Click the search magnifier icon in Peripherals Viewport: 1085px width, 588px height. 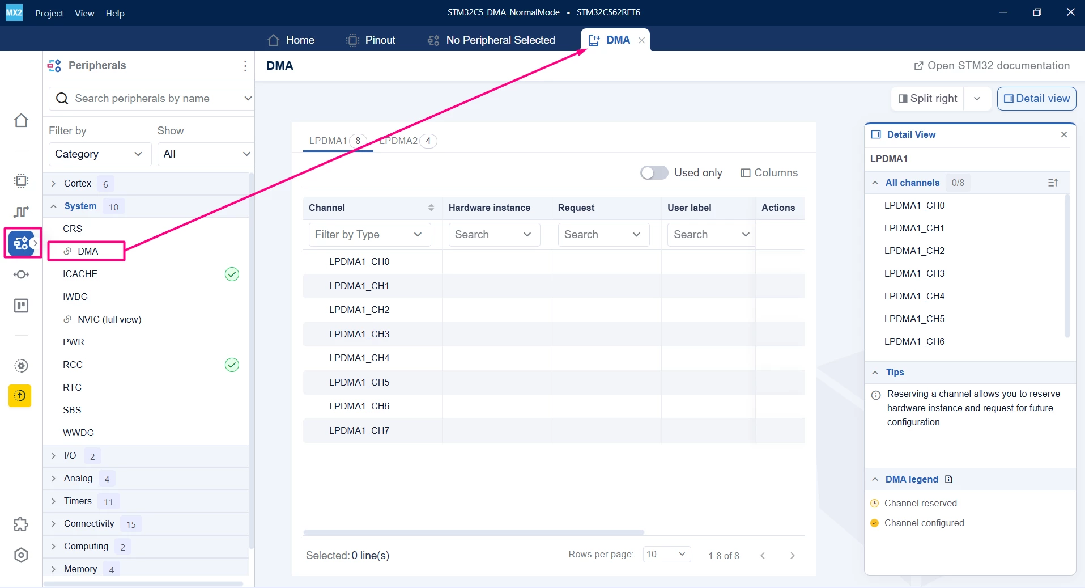(x=62, y=99)
